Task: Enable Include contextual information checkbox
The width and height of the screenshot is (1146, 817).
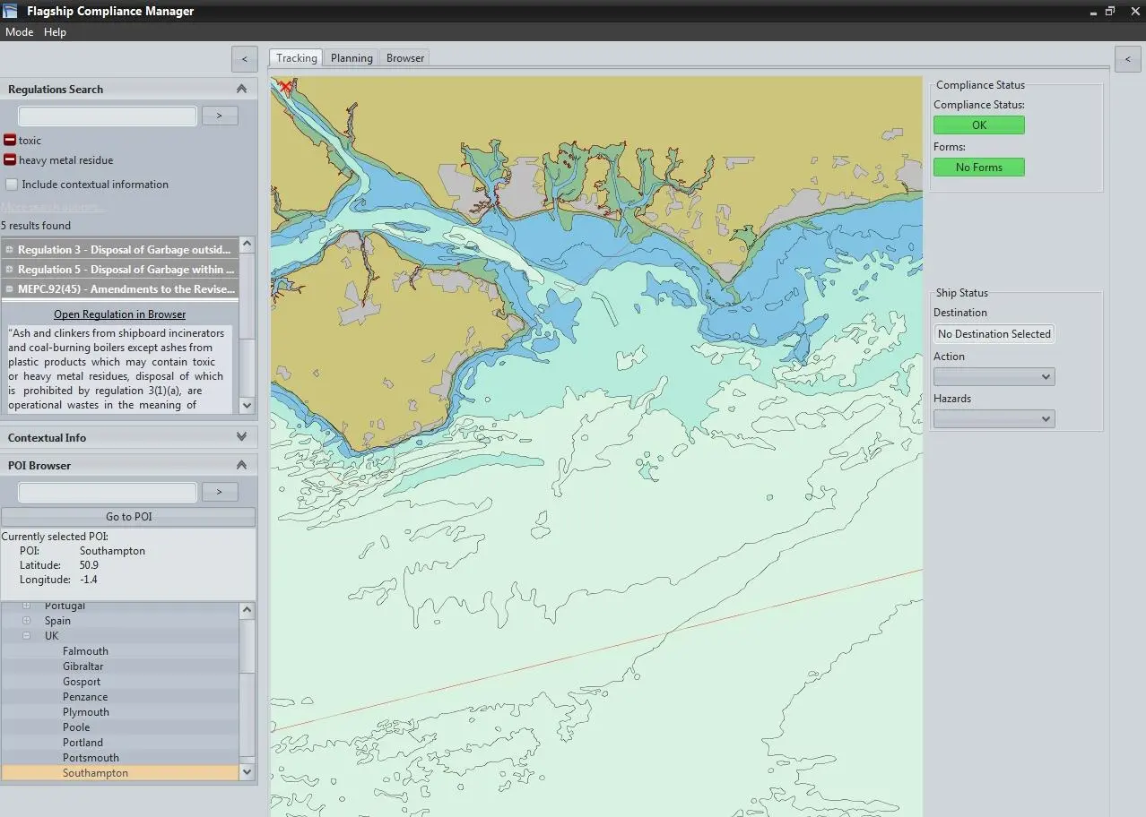Action: click(x=12, y=185)
